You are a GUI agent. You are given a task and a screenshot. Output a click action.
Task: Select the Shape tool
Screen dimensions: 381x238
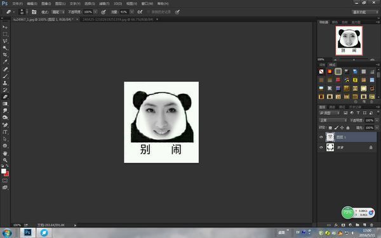5,146
